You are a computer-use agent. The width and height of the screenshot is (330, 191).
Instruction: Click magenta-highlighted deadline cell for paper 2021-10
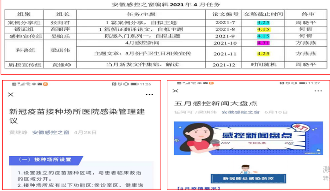click(x=264, y=44)
